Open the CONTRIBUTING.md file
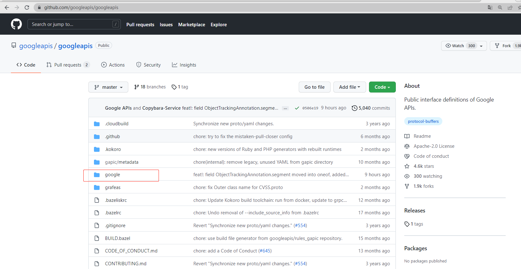This screenshot has width=521, height=269. 125,264
